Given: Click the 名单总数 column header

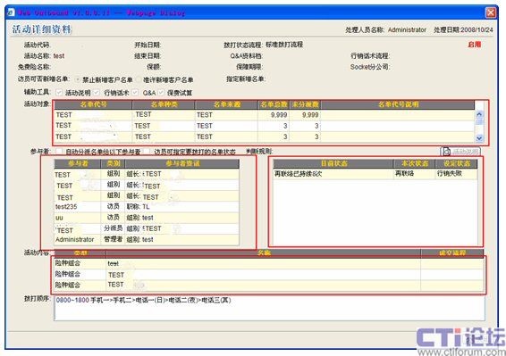Looking at the screenshot, I should tap(274, 104).
